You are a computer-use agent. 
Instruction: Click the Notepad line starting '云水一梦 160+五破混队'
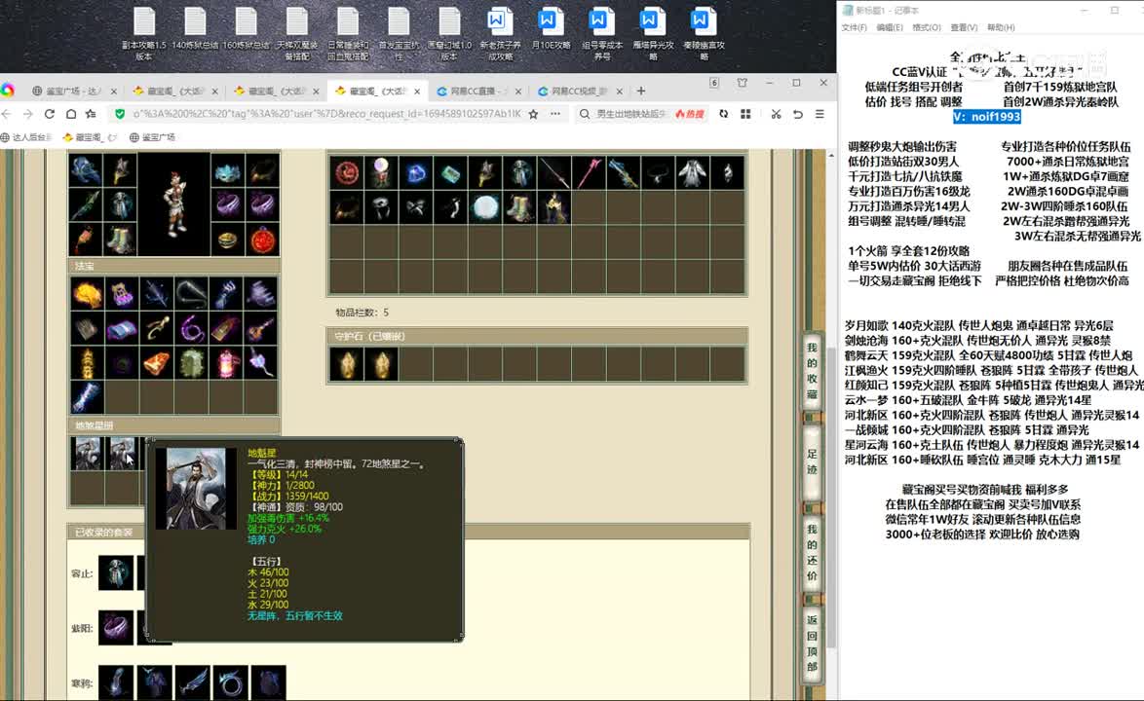(x=969, y=400)
